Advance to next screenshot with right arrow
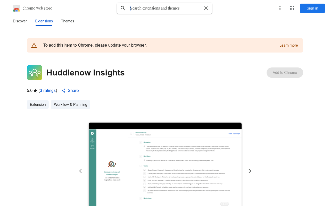Viewport: 330px width, 206px height. coord(250,171)
